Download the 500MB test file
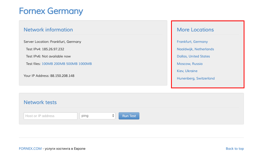266x158 pixels. (72, 64)
